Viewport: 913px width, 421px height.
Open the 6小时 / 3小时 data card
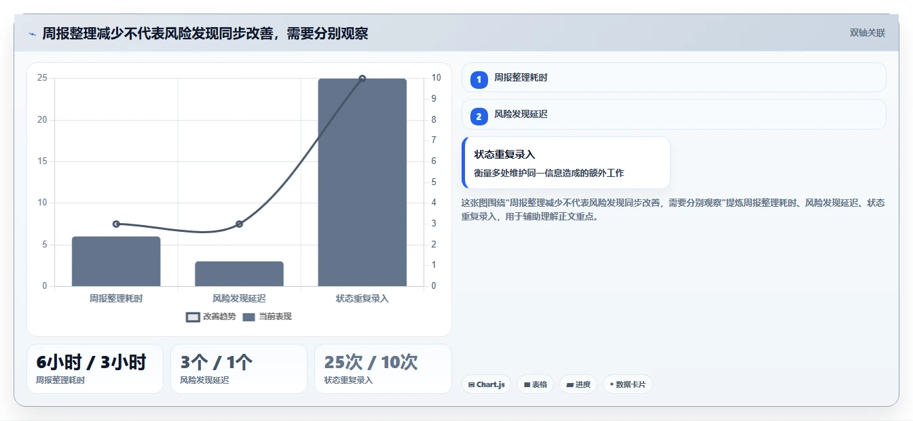tap(95, 369)
